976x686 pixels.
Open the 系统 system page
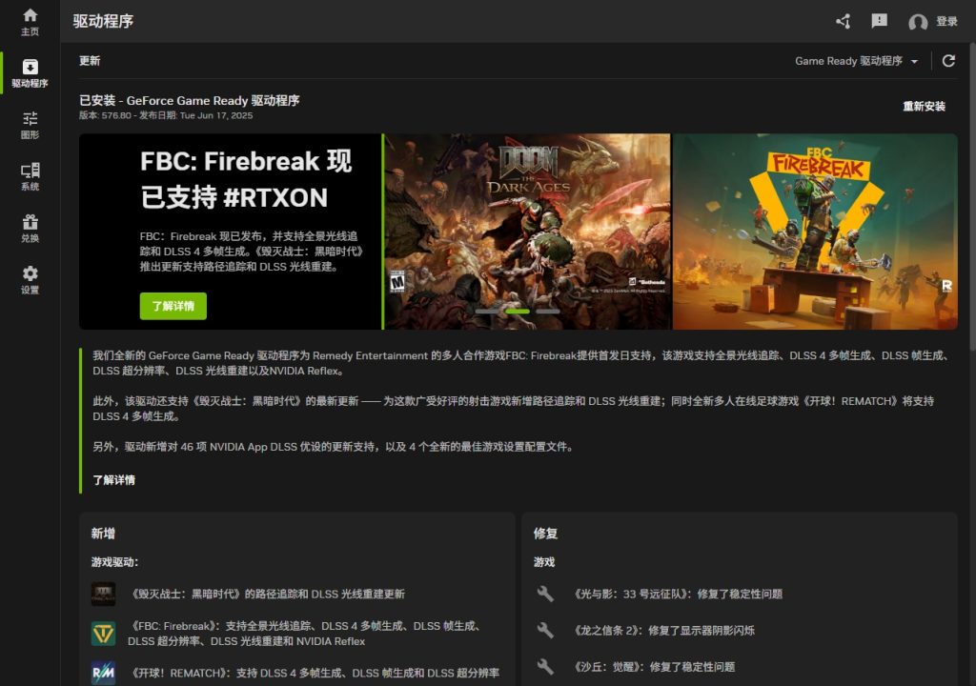(30, 176)
